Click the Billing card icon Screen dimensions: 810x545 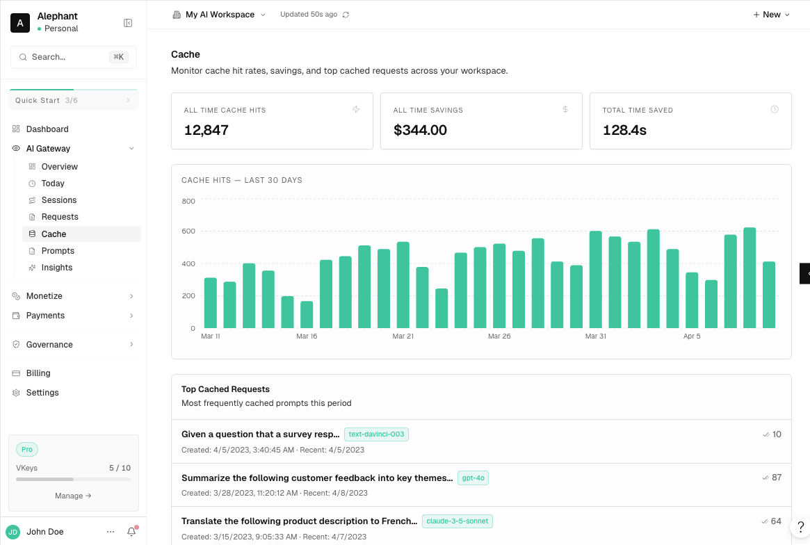click(16, 373)
